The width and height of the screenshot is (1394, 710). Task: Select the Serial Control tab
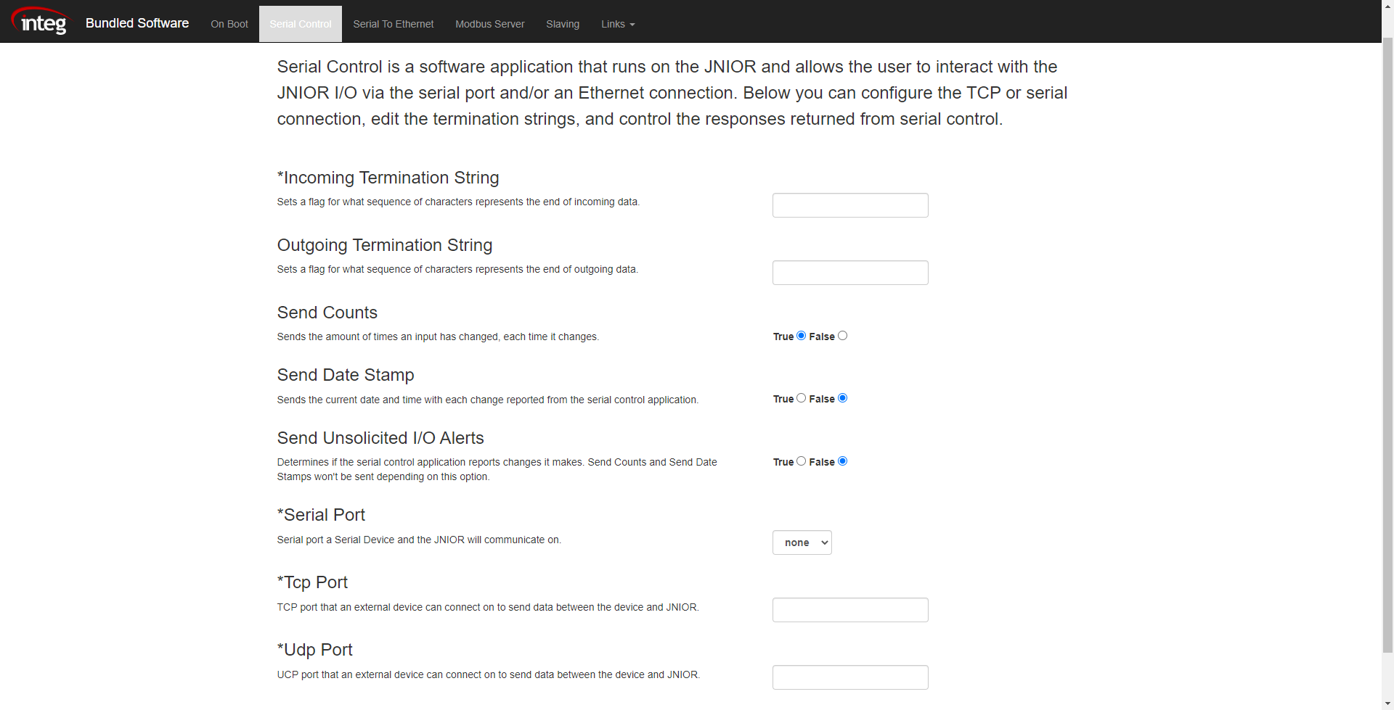point(300,23)
